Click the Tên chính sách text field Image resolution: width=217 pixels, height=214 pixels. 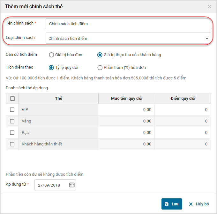(x=128, y=24)
